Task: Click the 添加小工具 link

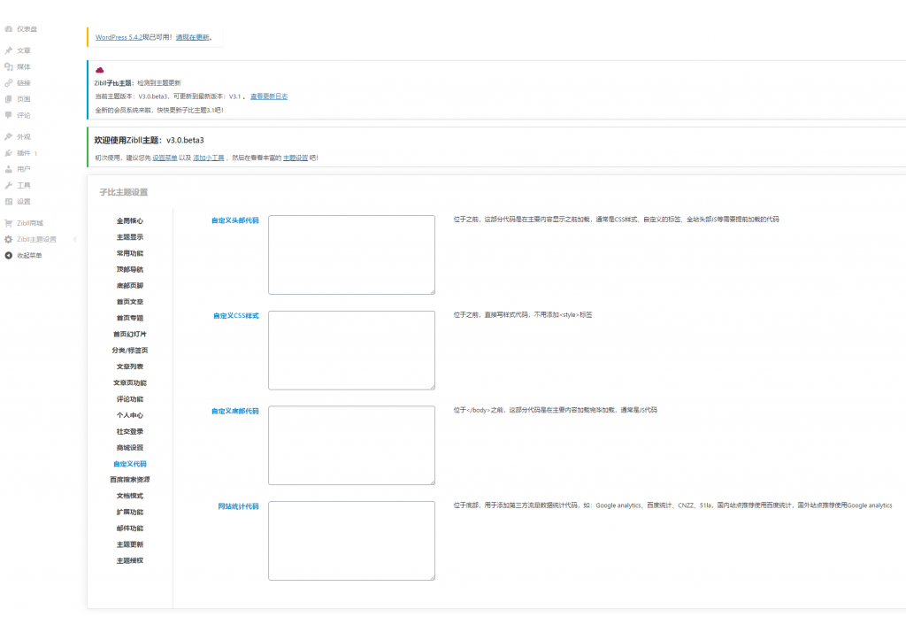Action: pos(209,158)
